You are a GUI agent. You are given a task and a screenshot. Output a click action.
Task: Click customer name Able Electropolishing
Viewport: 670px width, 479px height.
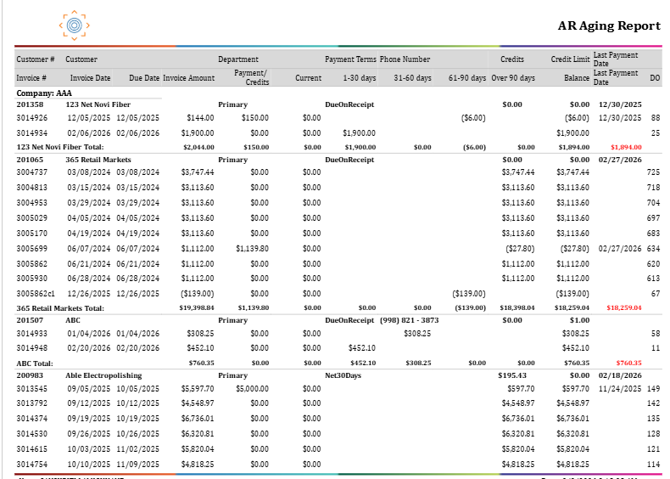103,375
